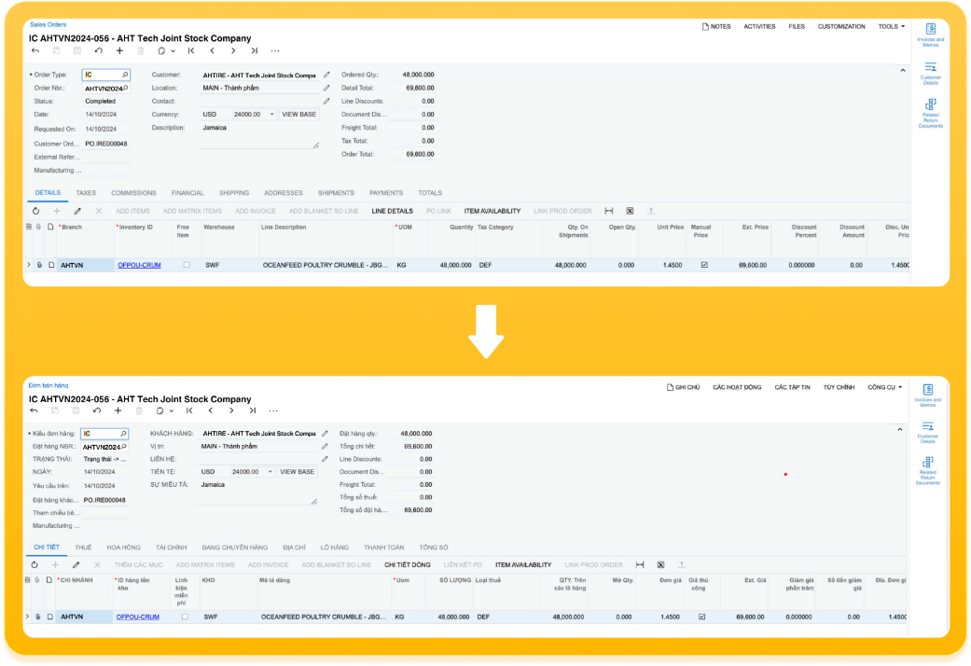Switch to the SHIPMENTS tab
Screen dimensions: 971x666
pos(336,193)
